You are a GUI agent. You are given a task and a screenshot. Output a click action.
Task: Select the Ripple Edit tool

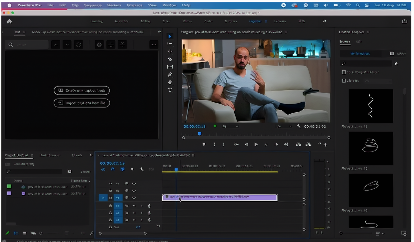(170, 51)
